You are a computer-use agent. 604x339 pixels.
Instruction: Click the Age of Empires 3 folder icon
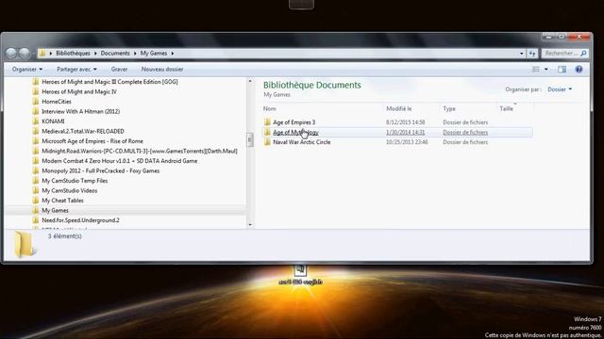267,121
